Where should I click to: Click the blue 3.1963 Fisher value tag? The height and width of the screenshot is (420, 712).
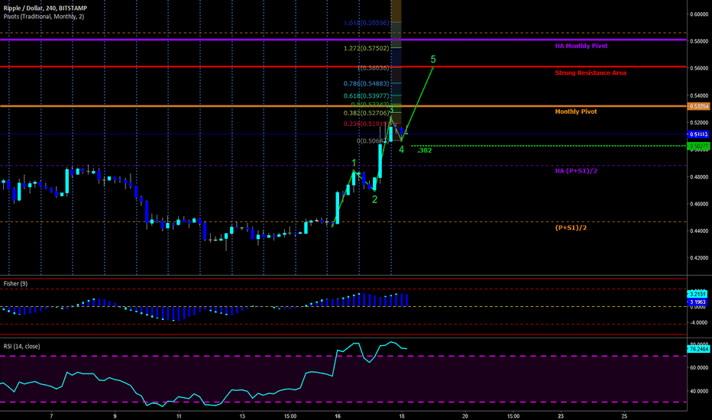pyautogui.click(x=697, y=302)
